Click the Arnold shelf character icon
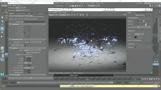Screen dimensions: 161x90 6,11
